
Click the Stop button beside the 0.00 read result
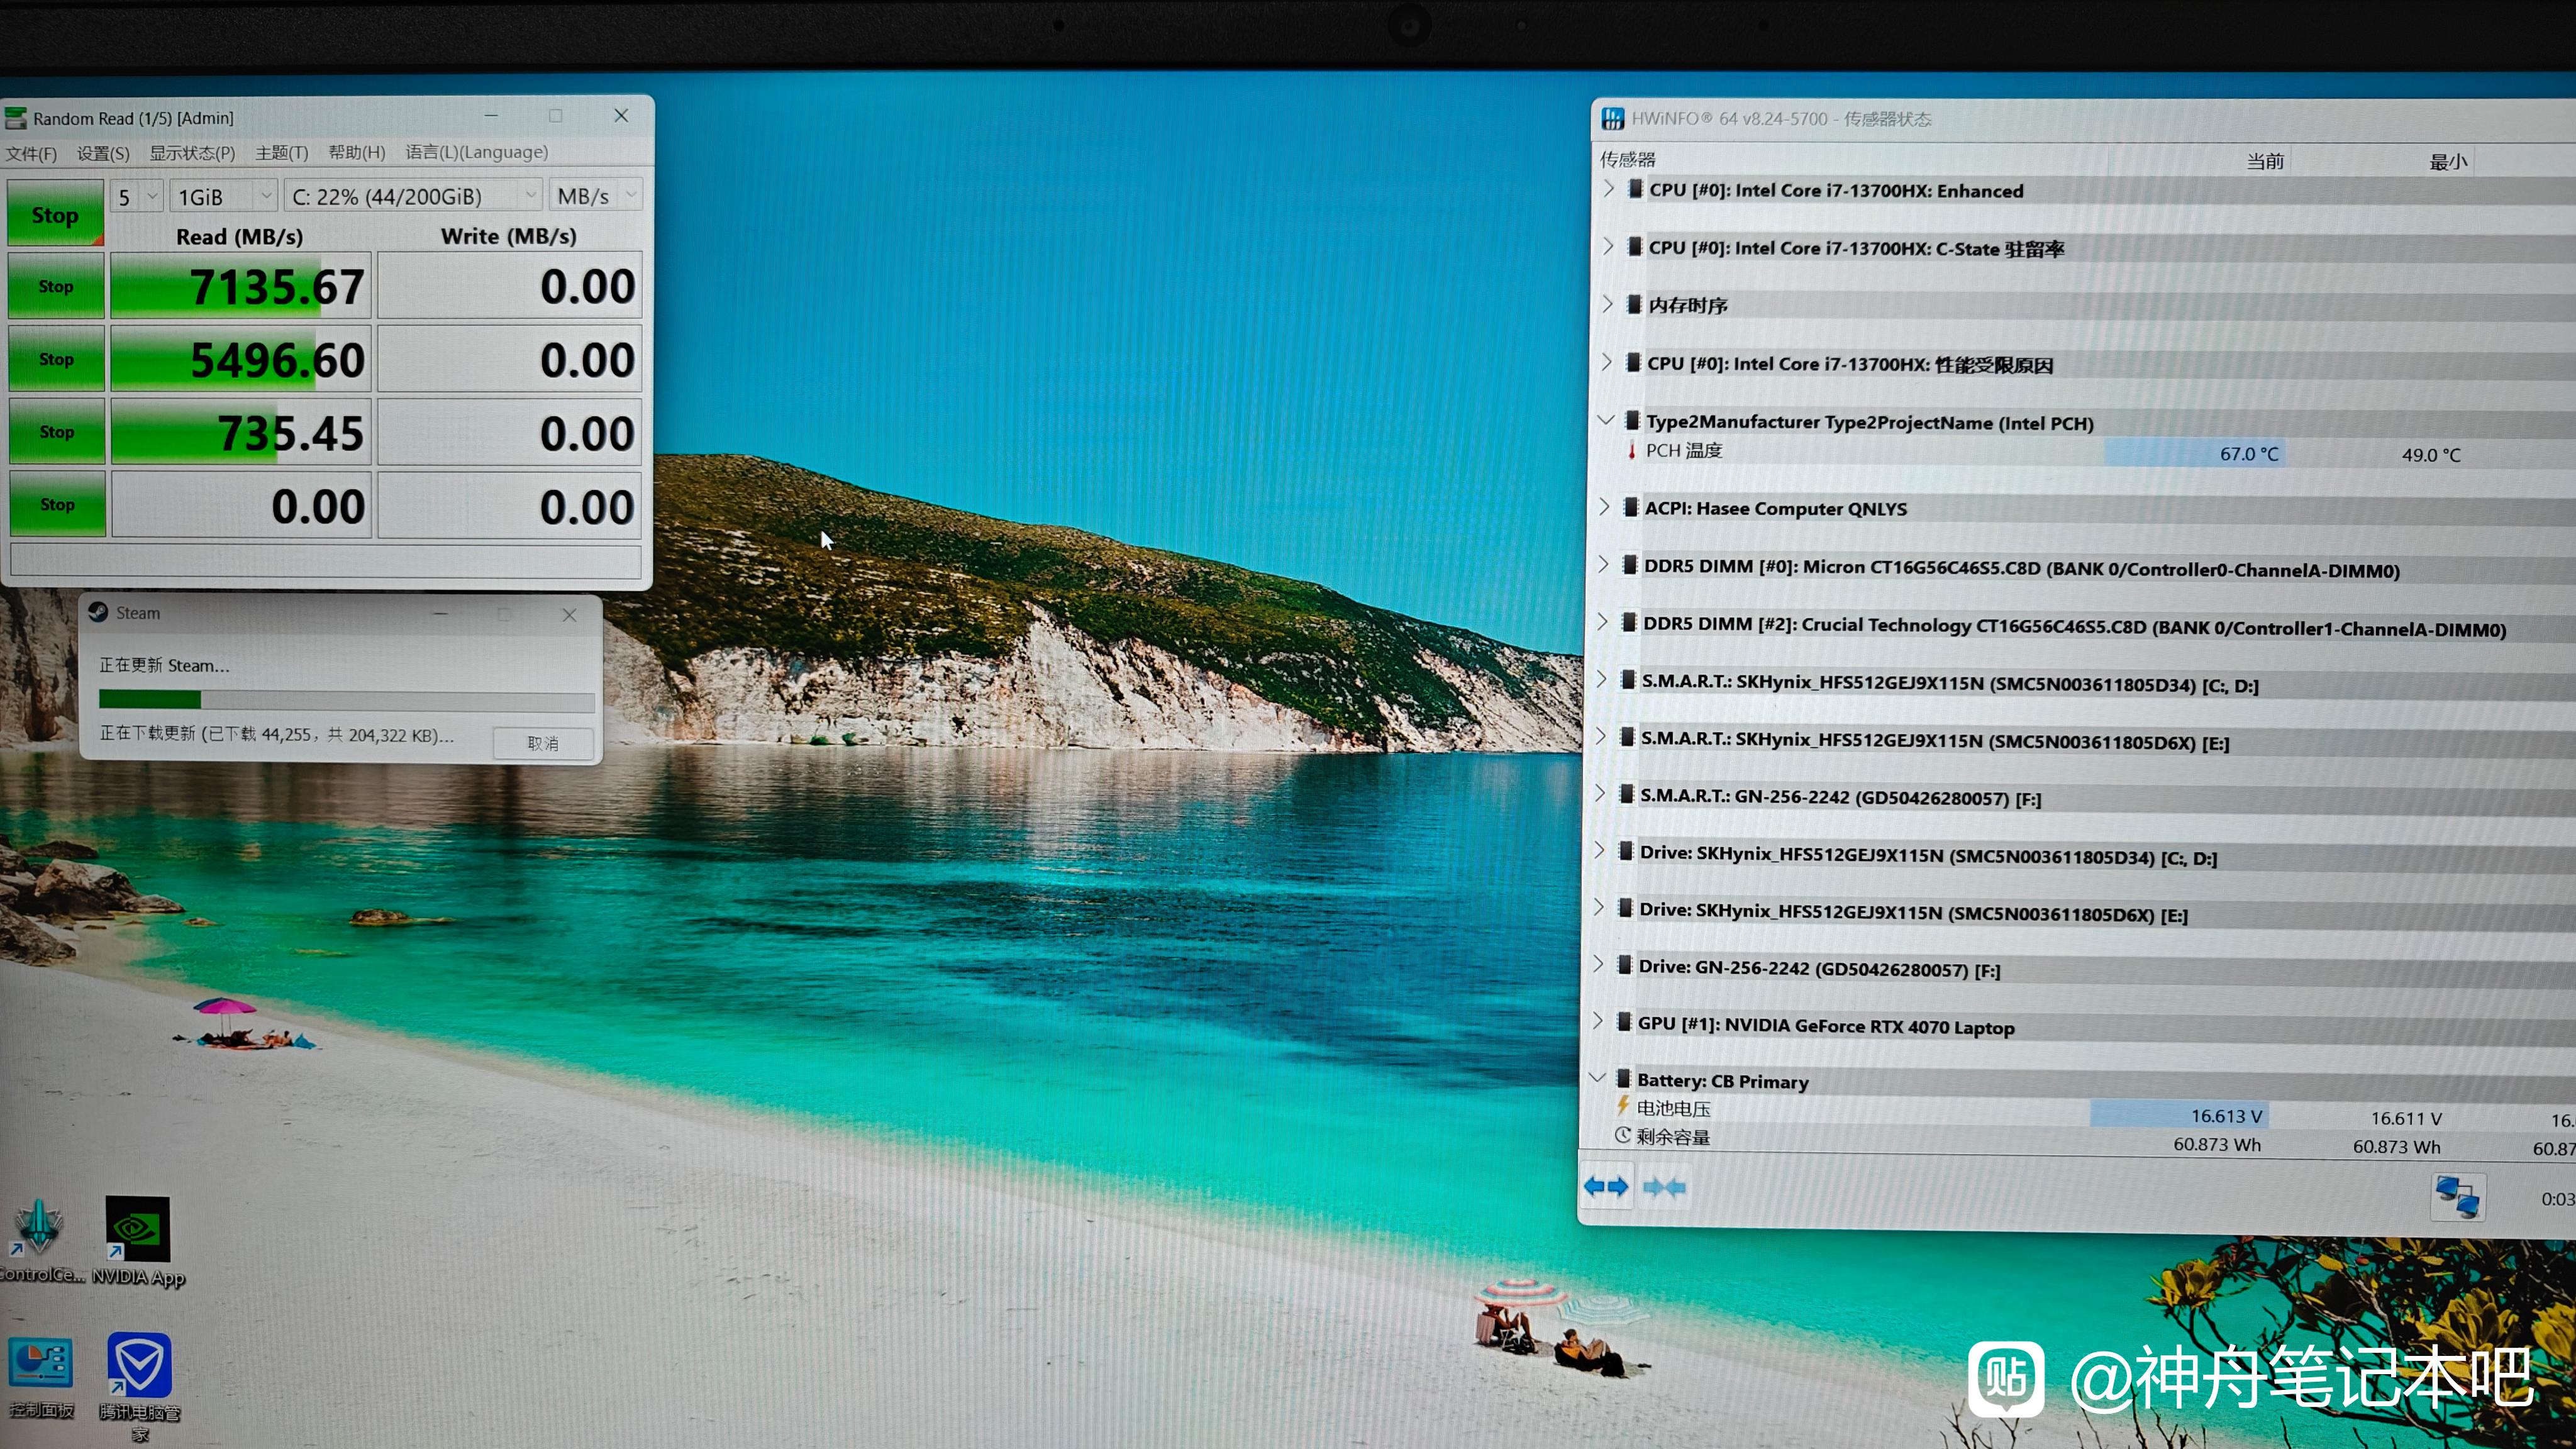click(57, 505)
